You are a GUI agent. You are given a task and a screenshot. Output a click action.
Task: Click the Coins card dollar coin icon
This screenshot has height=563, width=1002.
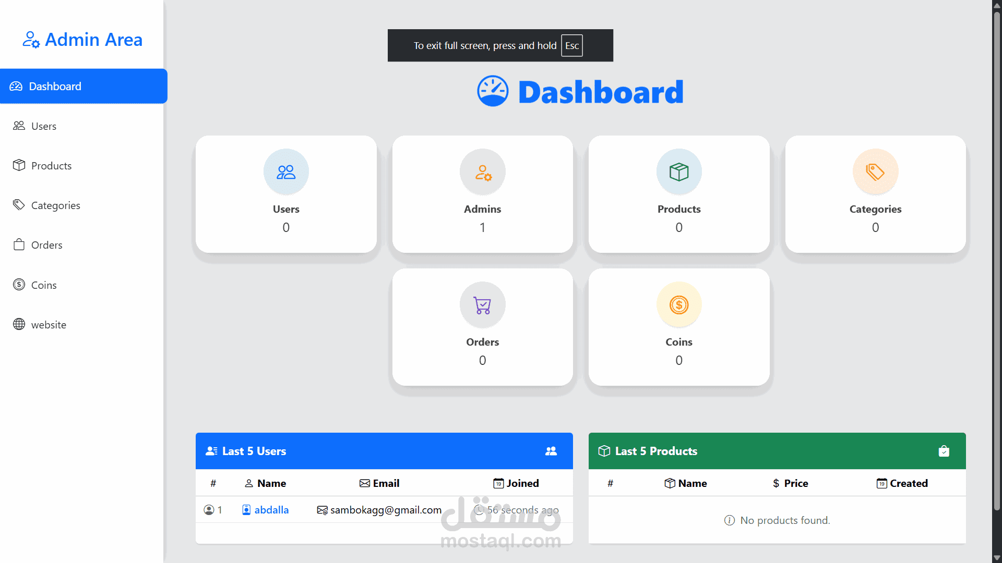[679, 305]
